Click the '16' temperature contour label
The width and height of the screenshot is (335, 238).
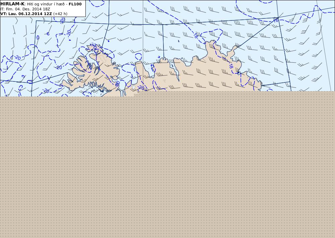coord(276,20)
